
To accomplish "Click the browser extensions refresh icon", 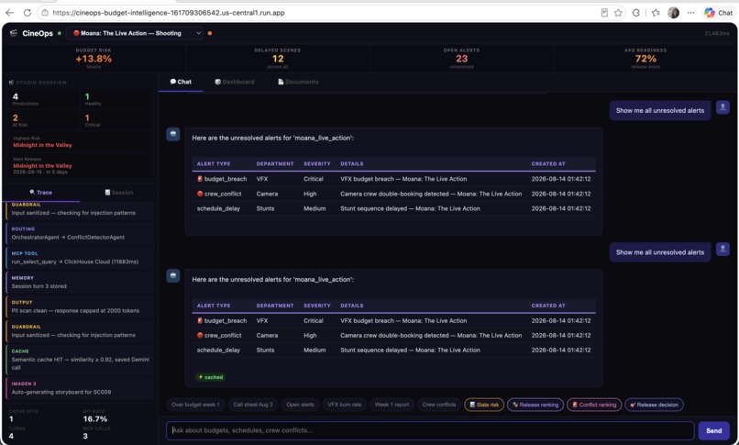I will click(636, 13).
